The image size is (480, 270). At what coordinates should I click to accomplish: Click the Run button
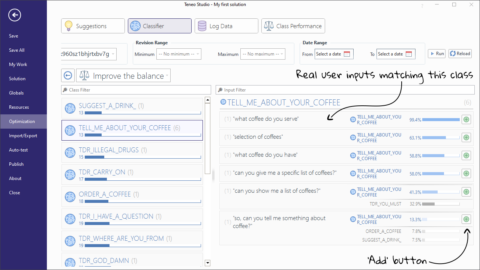(436, 54)
